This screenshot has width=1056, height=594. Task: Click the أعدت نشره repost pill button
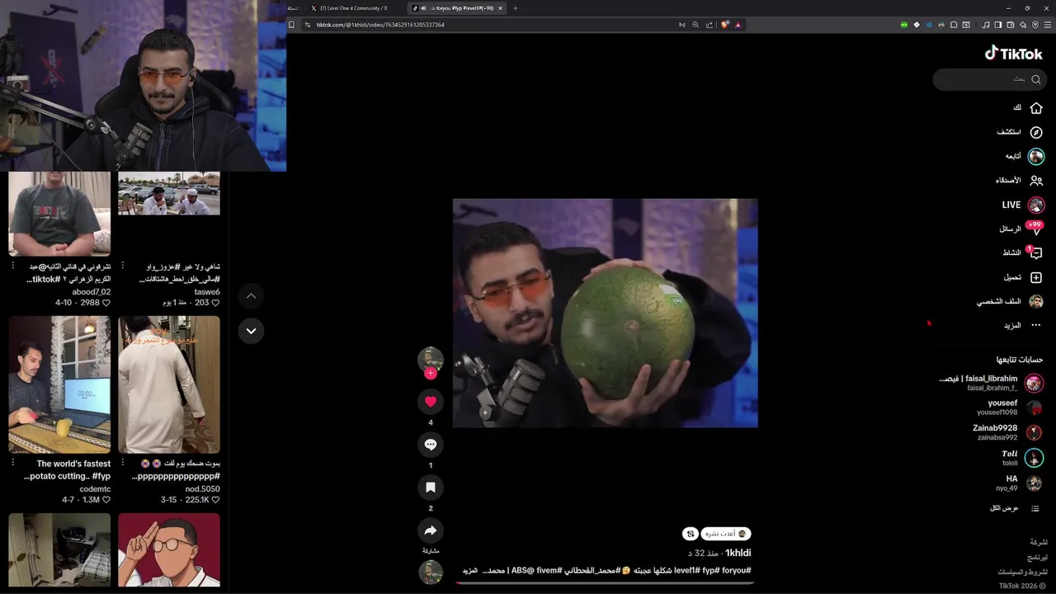(x=725, y=534)
